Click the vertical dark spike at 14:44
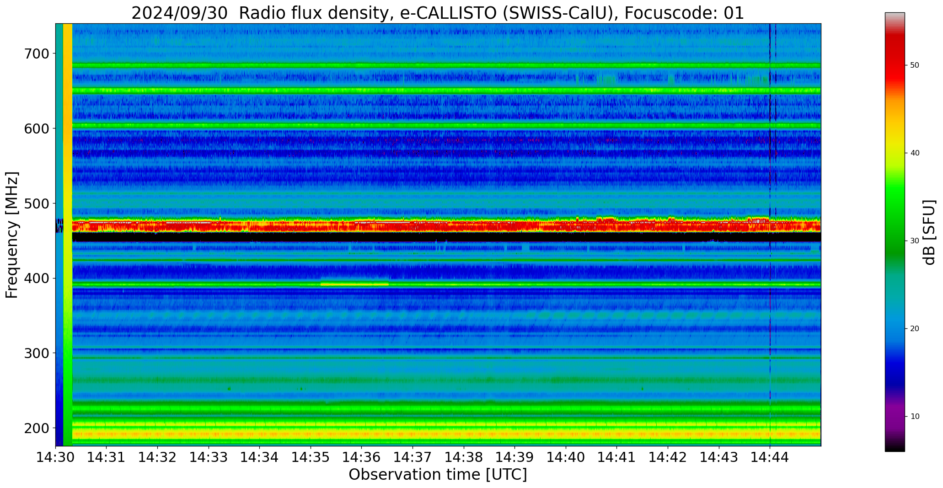 [x=770, y=235]
